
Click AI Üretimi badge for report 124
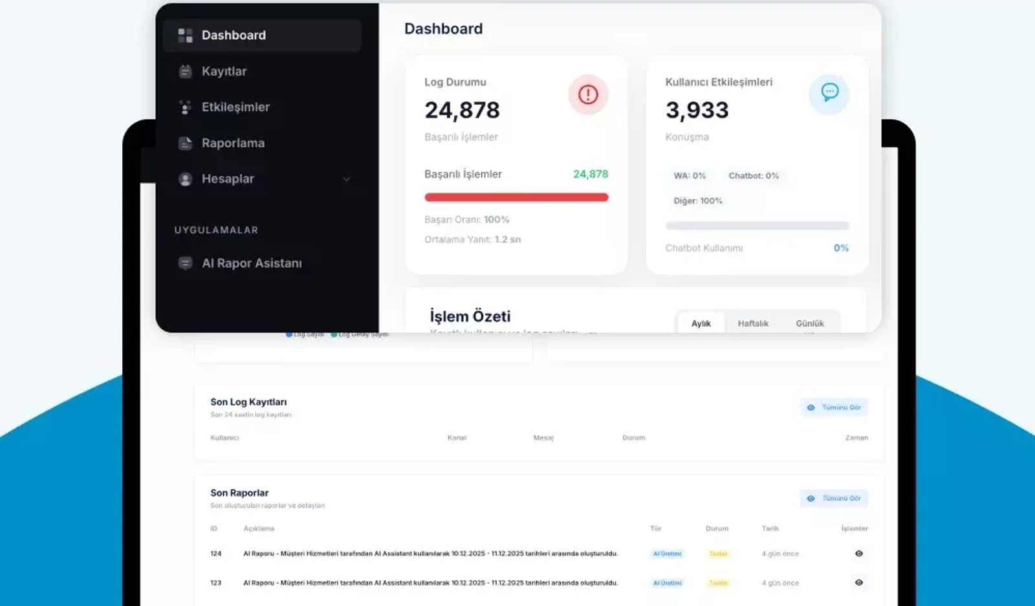point(668,554)
